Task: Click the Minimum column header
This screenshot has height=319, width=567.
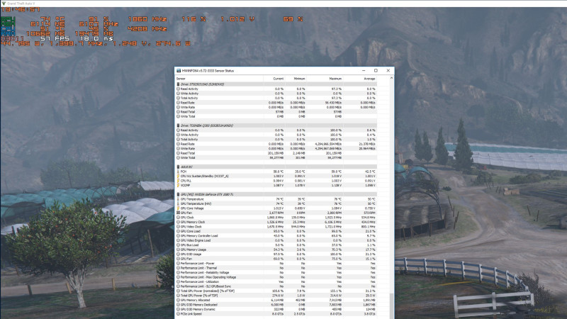Action: pyautogui.click(x=296, y=79)
